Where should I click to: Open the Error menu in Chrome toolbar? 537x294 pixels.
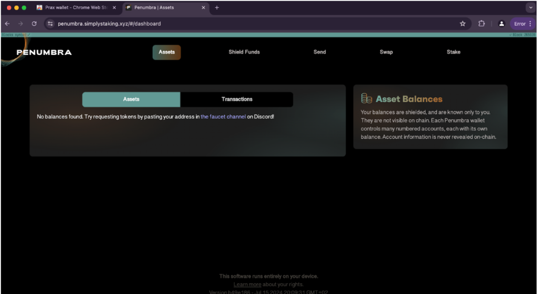click(522, 24)
